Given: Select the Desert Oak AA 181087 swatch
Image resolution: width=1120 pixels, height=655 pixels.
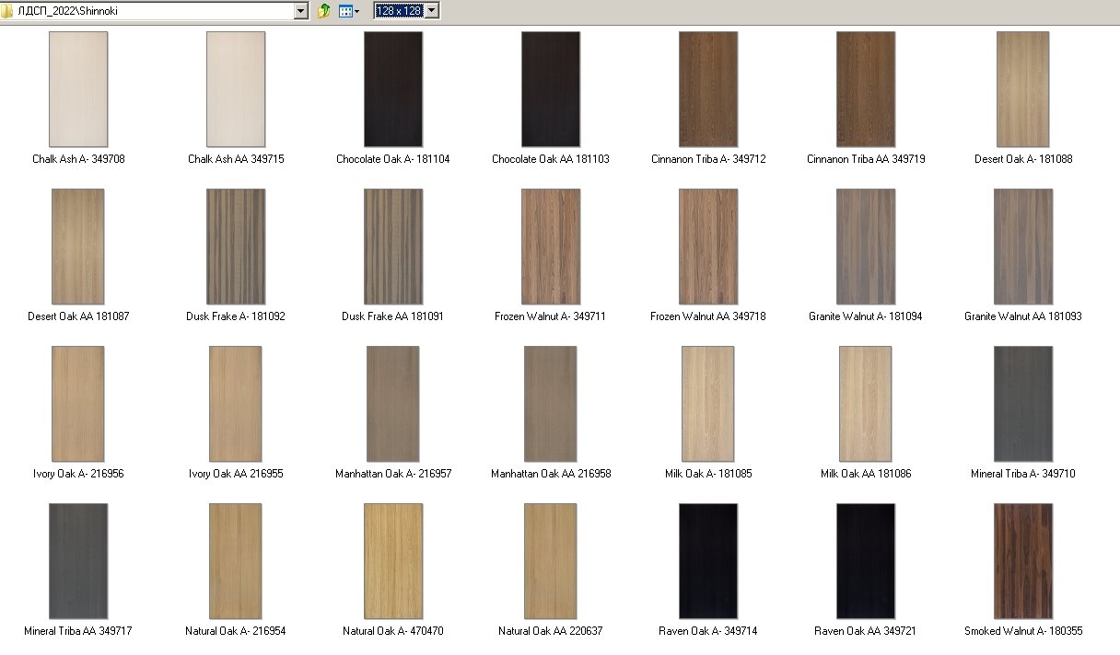Looking at the screenshot, I should (78, 247).
